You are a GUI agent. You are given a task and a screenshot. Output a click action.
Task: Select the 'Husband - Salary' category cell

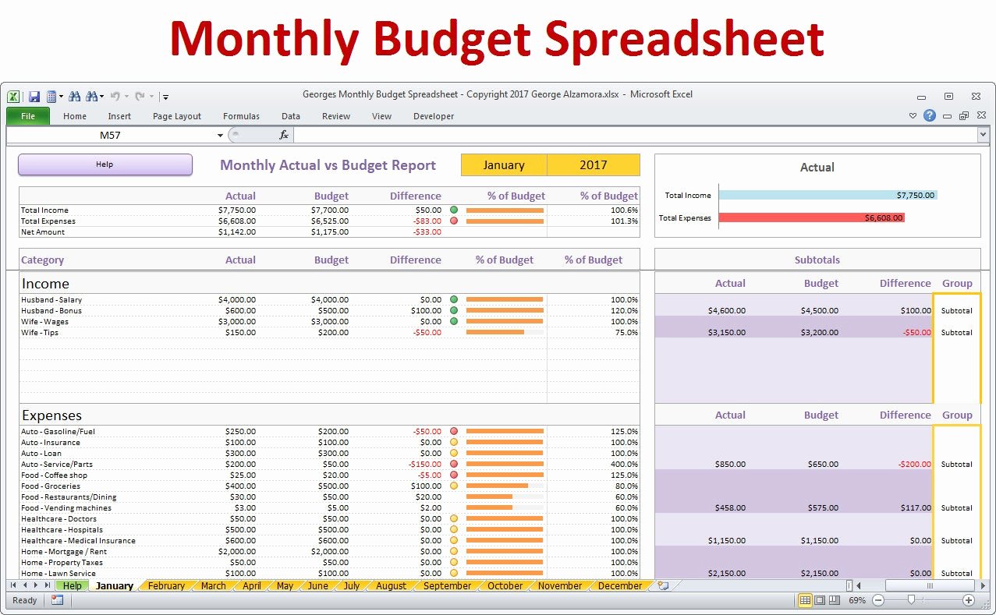[x=51, y=299]
